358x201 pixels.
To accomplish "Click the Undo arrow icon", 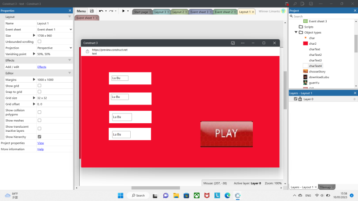I will [101, 11].
